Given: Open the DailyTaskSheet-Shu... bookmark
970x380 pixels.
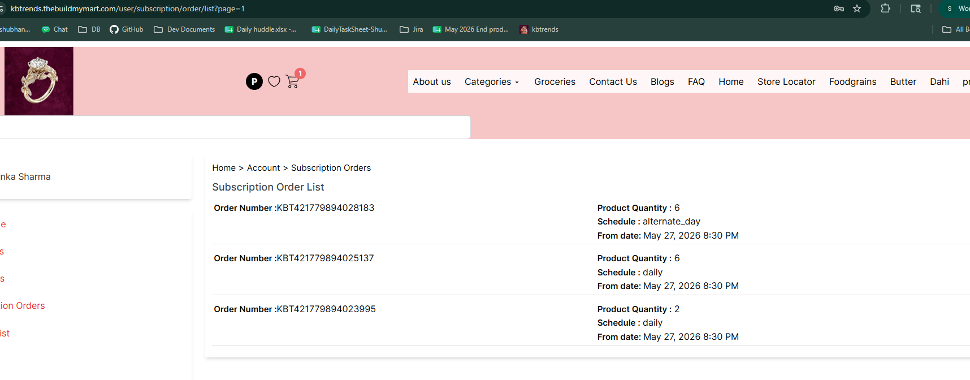Looking at the screenshot, I should [349, 29].
